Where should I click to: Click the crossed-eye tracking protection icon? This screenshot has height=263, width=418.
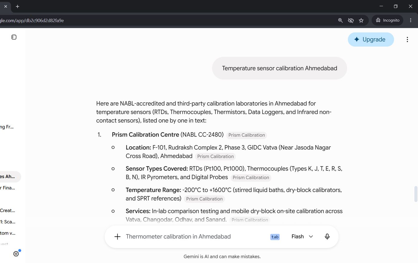[351, 20]
